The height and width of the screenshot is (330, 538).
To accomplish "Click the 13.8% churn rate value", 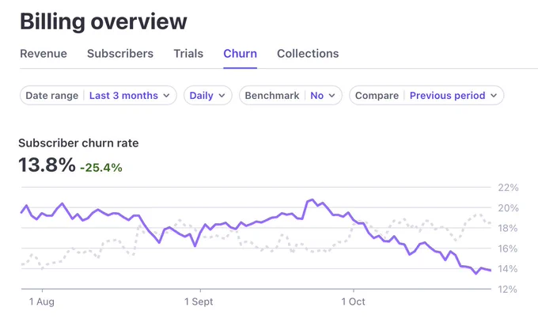I will tap(47, 165).
